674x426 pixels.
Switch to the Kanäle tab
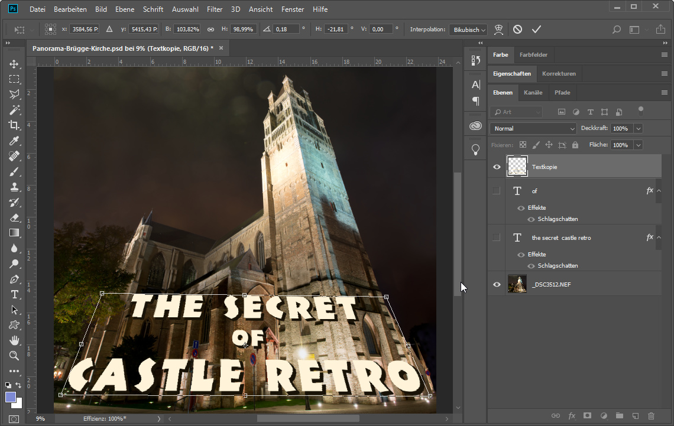(x=533, y=93)
